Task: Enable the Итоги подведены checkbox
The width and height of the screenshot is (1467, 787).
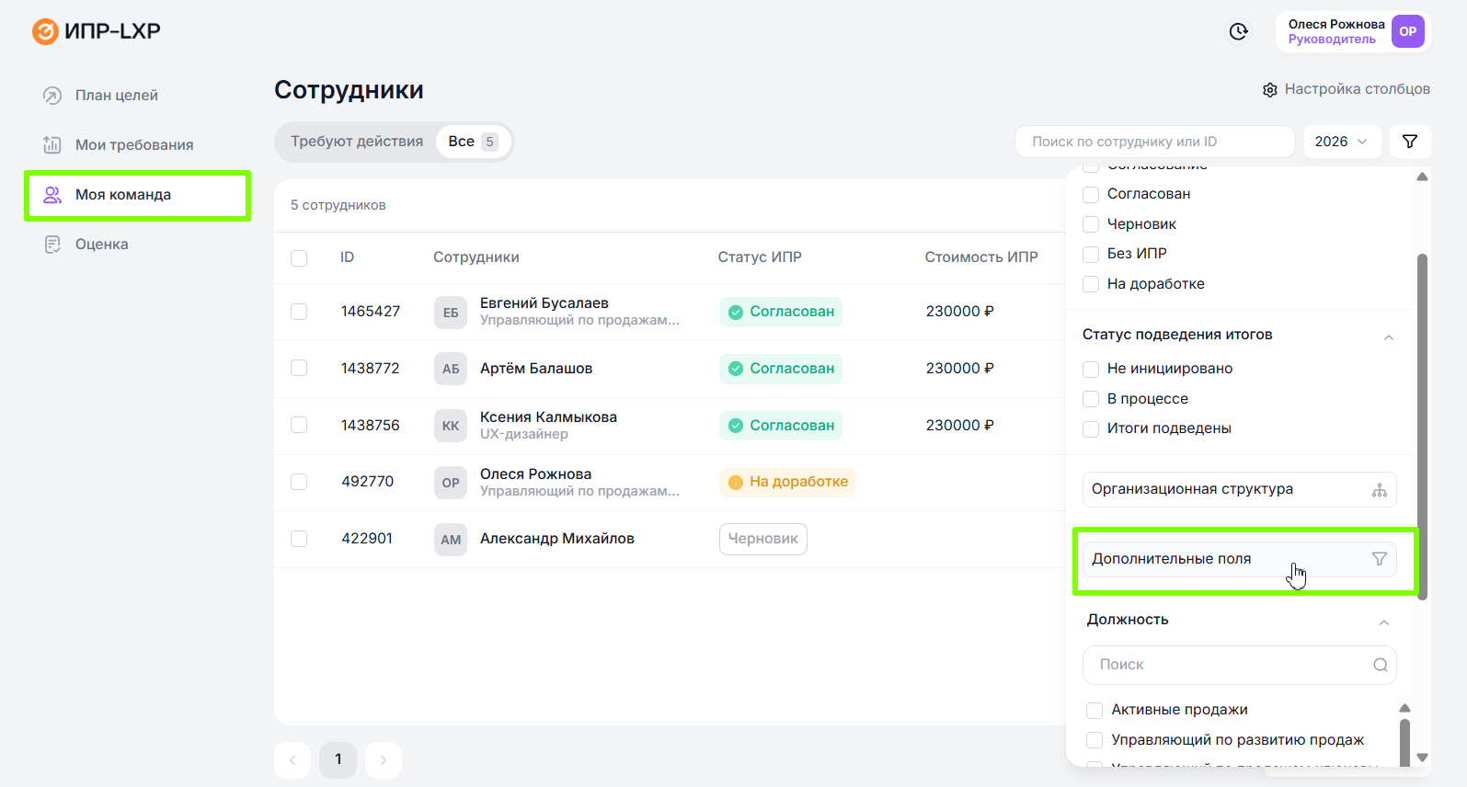Action: click(1091, 428)
